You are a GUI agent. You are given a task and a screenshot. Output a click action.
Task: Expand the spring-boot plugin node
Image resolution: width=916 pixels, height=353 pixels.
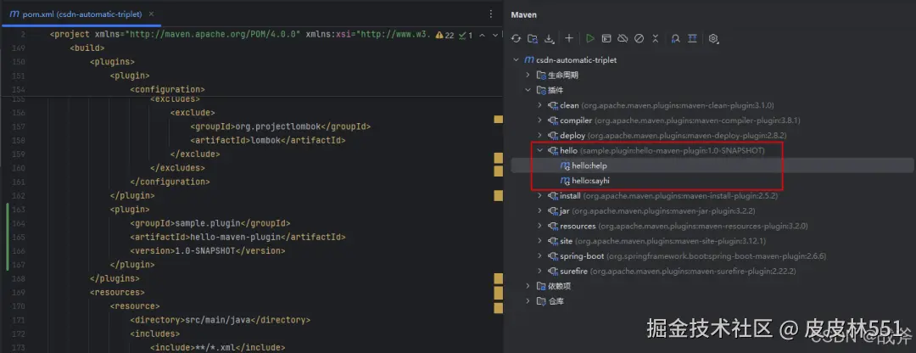tap(540, 255)
